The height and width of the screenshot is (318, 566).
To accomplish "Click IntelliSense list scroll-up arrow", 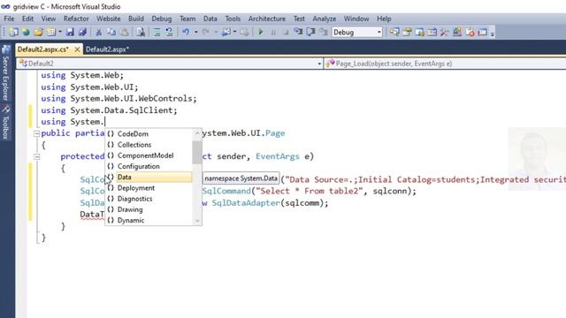I will [197, 133].
